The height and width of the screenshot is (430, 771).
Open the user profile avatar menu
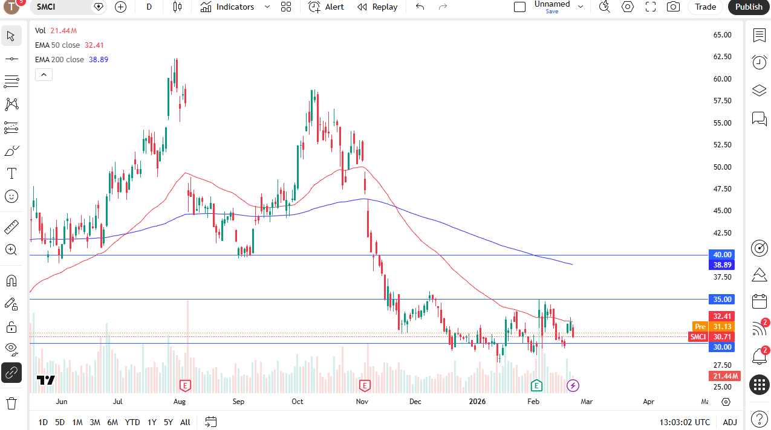13,7
